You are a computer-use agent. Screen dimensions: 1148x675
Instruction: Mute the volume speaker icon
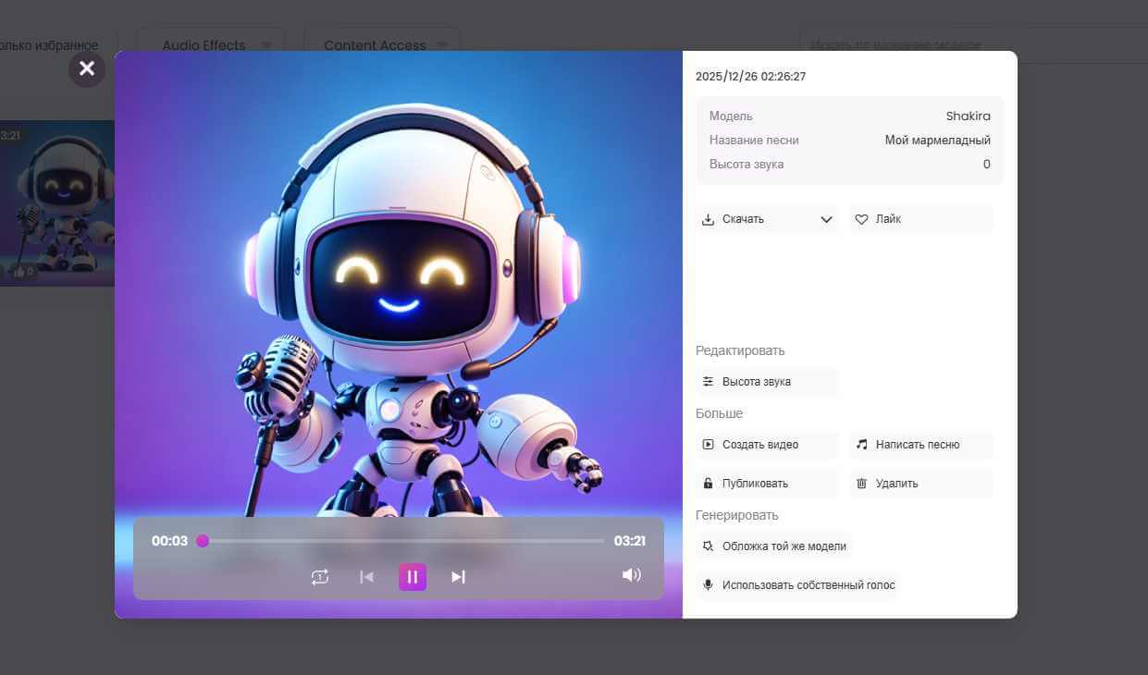[x=631, y=575]
